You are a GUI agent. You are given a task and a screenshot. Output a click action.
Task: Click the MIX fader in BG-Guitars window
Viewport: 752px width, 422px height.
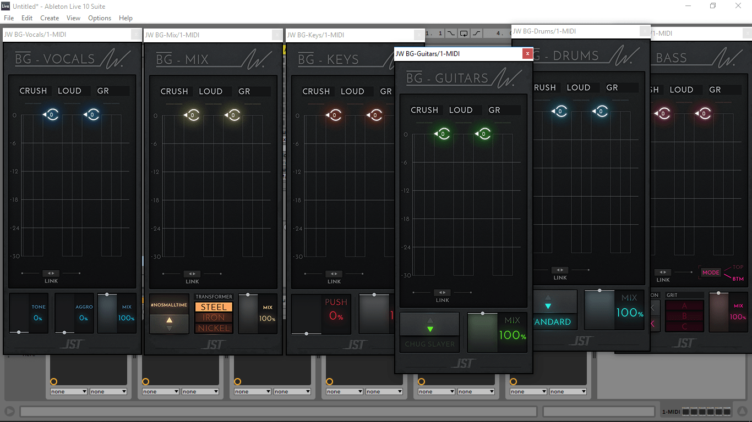483,332
